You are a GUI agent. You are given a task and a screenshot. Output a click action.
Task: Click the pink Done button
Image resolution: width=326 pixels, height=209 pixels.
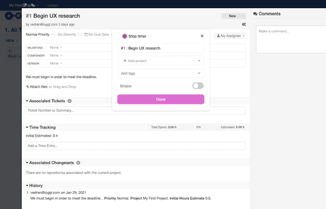161,99
